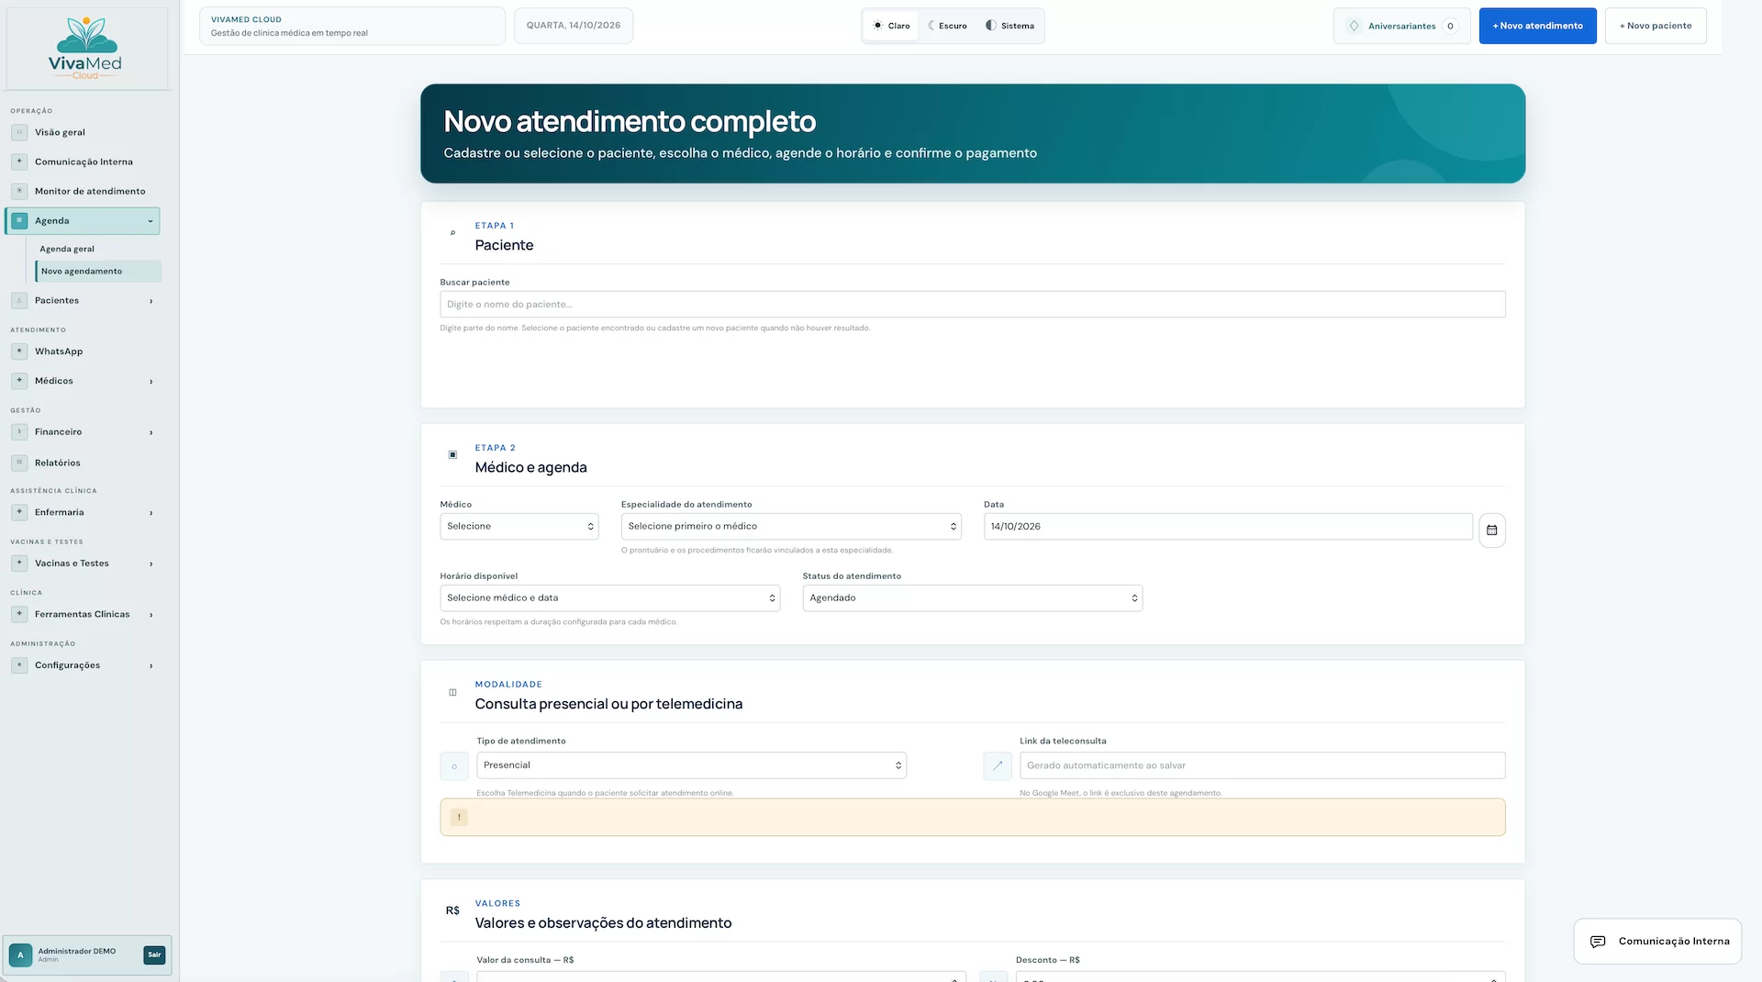This screenshot has height=982, width=1762.
Task: Click the Financeiro sidebar icon
Action: click(x=19, y=432)
